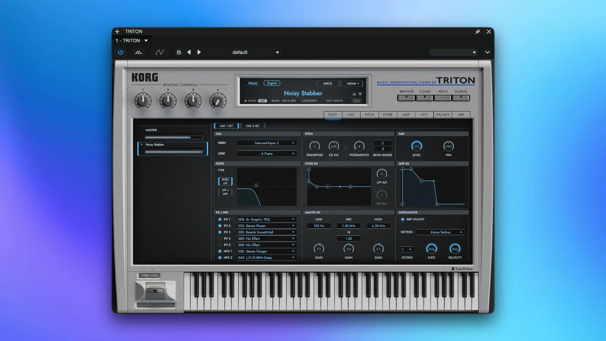Toggle the plugin power button
This screenshot has height=341, width=606.
[x=121, y=52]
